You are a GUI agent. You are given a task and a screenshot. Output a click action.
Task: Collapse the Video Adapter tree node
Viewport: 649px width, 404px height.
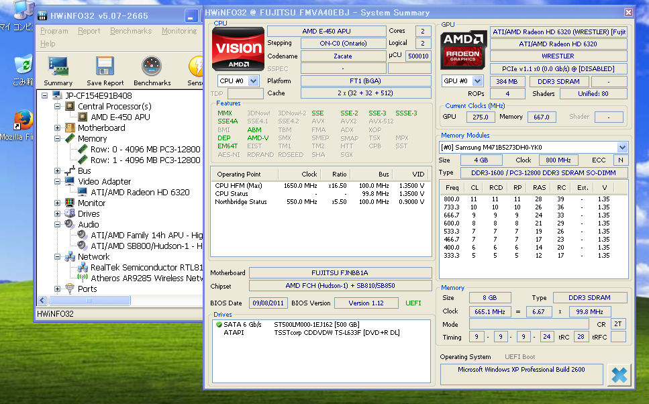click(58, 181)
